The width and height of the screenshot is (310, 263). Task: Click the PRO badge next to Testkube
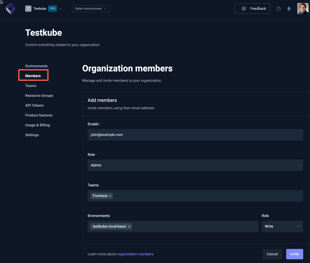(x=52, y=9)
